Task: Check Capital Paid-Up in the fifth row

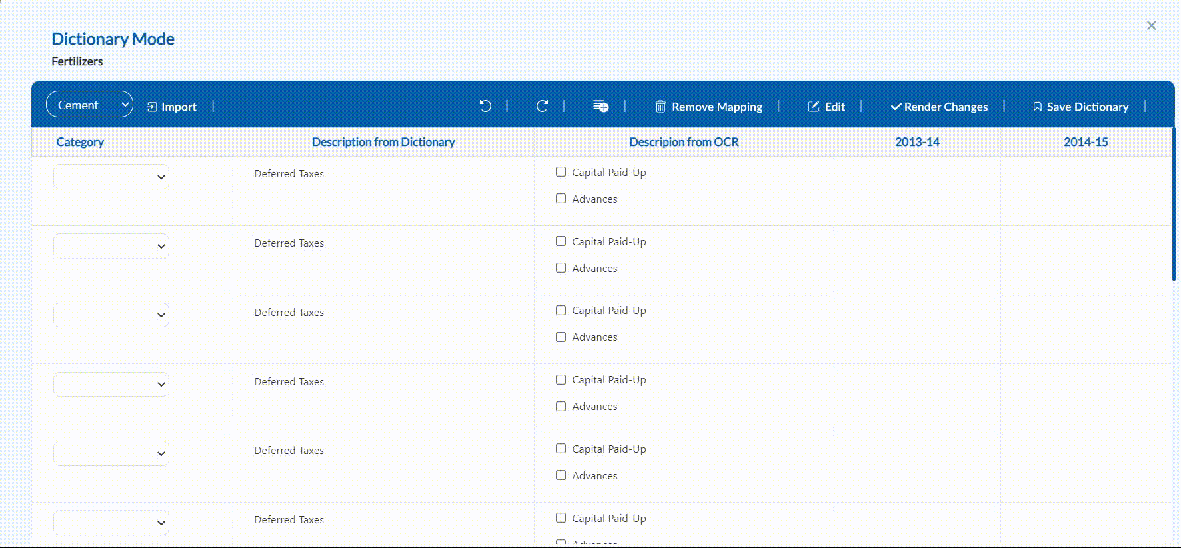Action: tap(561, 449)
